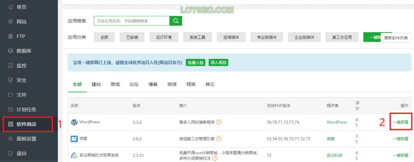This screenshot has height=162, width=414.
Task: Click the help icon after 多种分润营销玩法
Action: (215, 158)
